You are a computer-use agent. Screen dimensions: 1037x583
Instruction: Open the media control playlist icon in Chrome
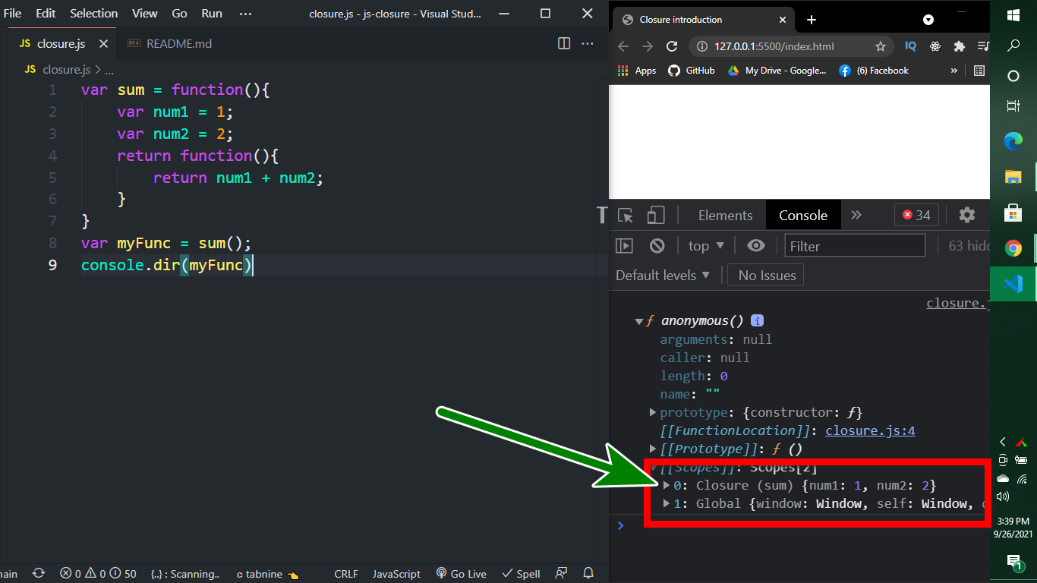pyautogui.click(x=983, y=46)
